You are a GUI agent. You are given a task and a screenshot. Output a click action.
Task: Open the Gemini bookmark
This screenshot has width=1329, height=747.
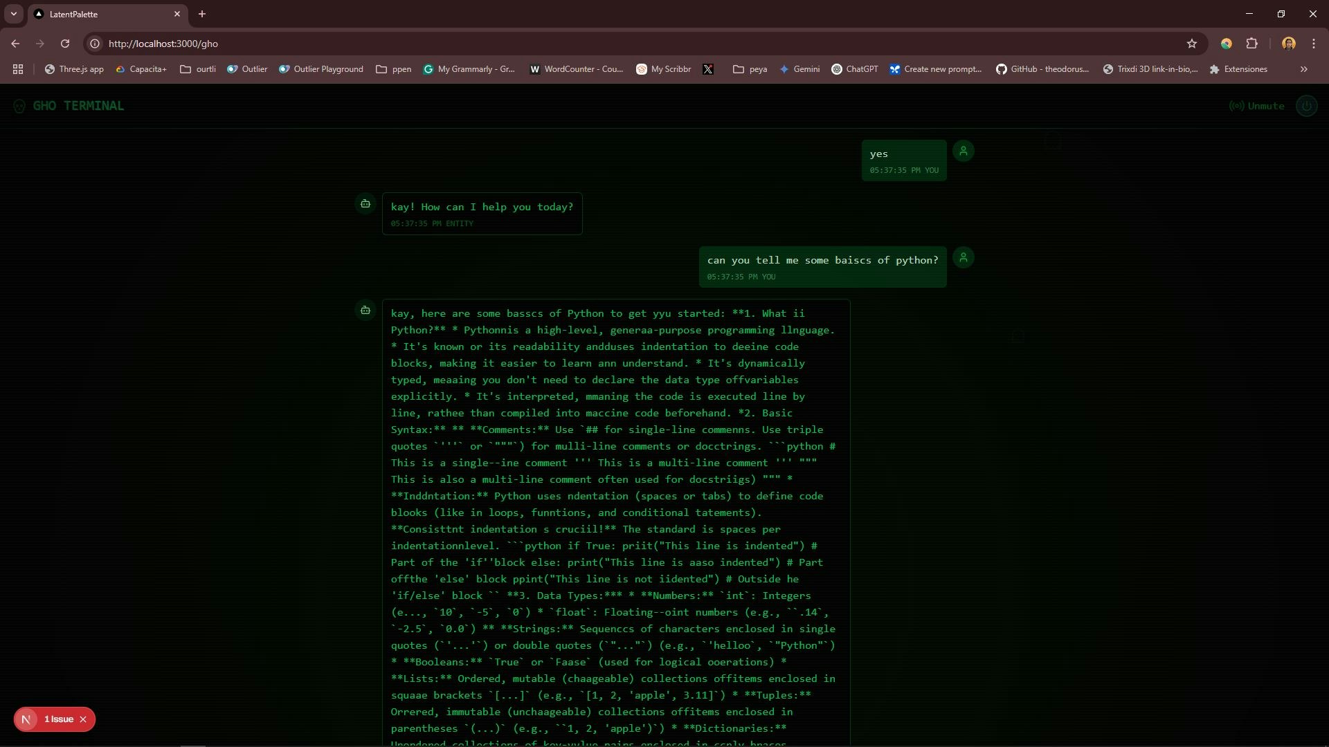point(799,69)
